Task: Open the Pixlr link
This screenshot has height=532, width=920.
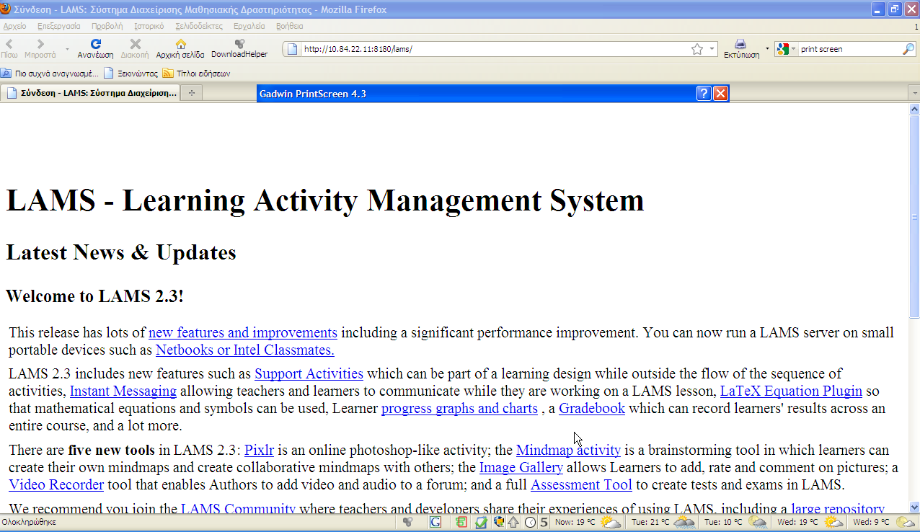Action: pos(259,450)
